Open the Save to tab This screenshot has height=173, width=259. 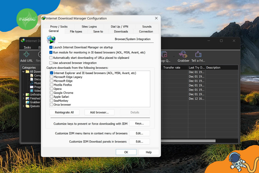(x=98, y=31)
